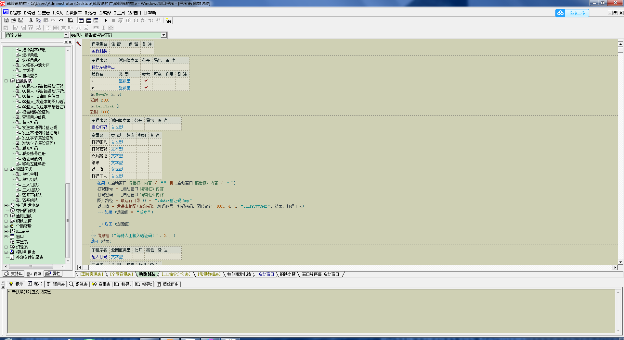Click the Cut scissors icon
The width and height of the screenshot is (624, 340).
point(31,20)
